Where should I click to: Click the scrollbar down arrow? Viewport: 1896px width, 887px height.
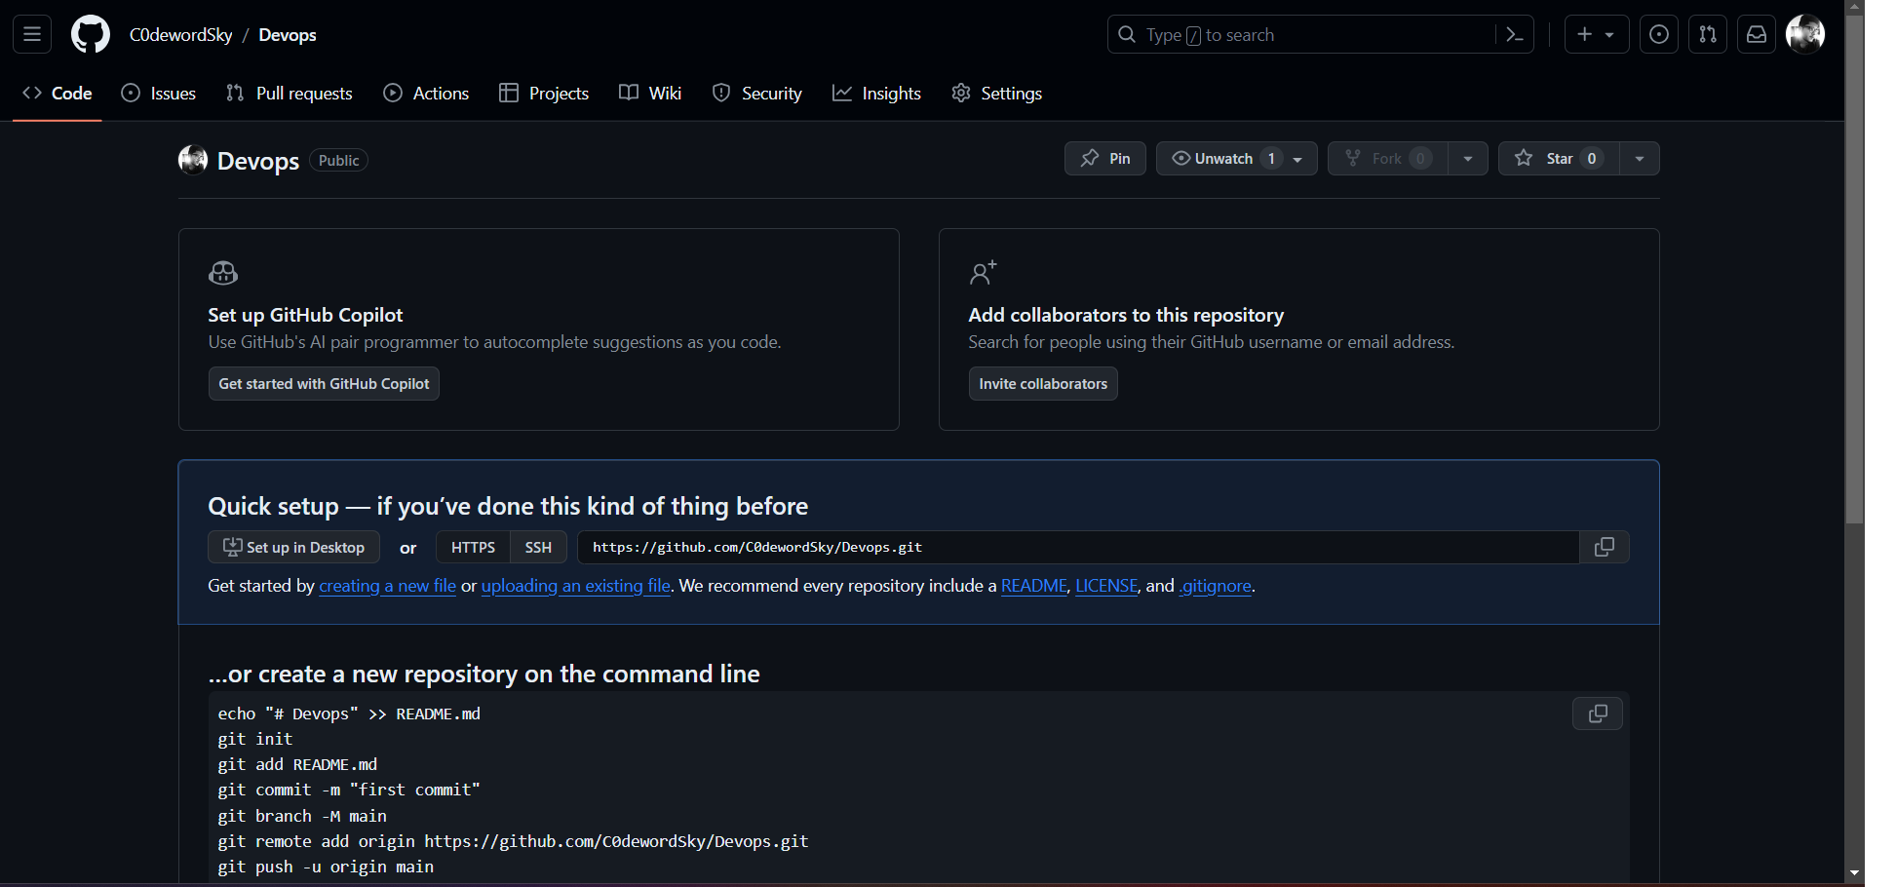[x=1854, y=873]
